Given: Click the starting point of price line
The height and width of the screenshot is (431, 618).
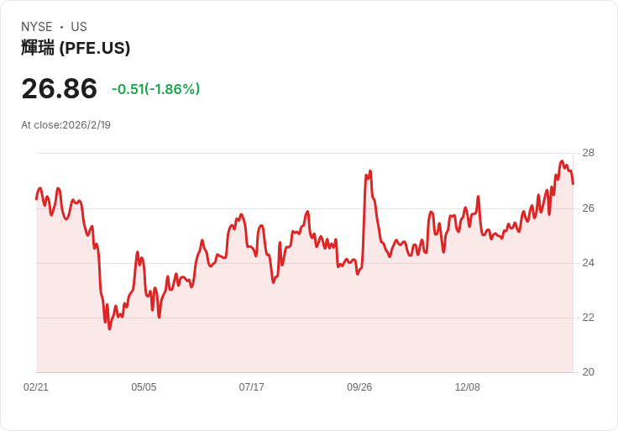Looking at the screenshot, I should tap(36, 198).
